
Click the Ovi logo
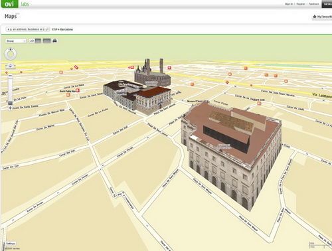click(x=9, y=4)
